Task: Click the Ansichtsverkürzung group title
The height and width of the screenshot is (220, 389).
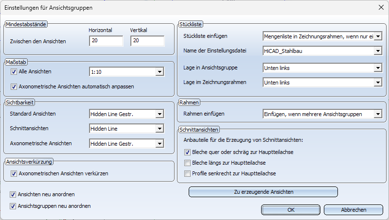Action: point(29,162)
